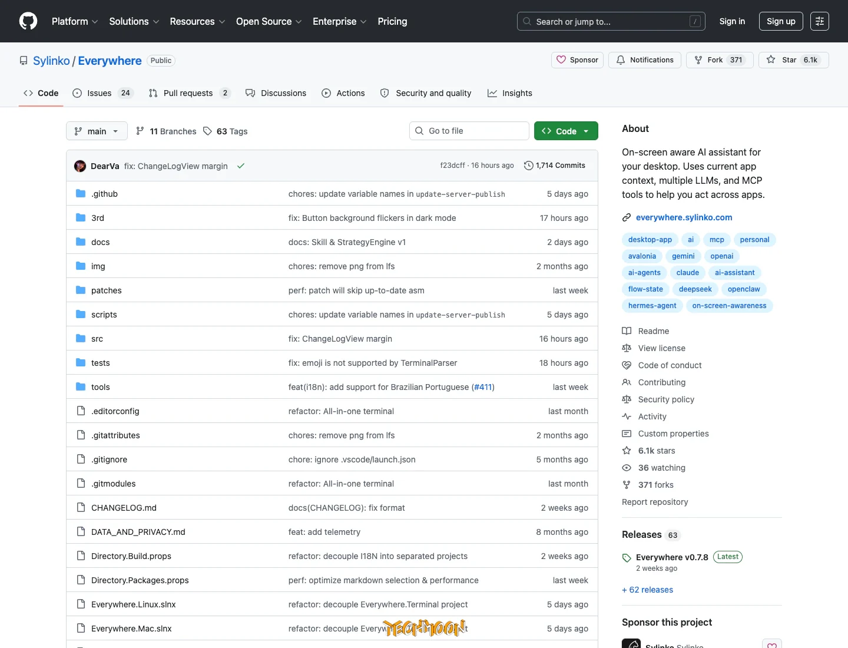
Task: Click the Sign up button
Action: (x=781, y=21)
